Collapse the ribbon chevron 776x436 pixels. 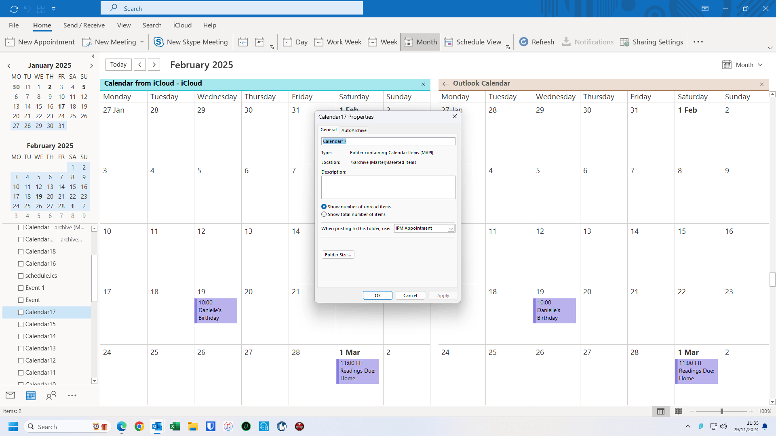[770, 48]
